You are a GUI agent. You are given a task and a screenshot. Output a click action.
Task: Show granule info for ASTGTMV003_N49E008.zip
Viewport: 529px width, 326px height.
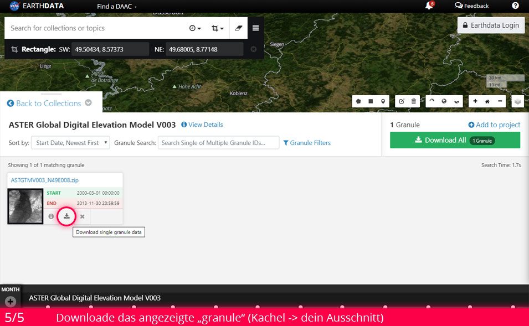[x=51, y=216]
